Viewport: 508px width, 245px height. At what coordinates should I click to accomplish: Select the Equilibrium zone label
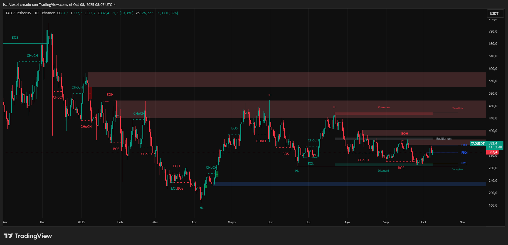(444, 139)
